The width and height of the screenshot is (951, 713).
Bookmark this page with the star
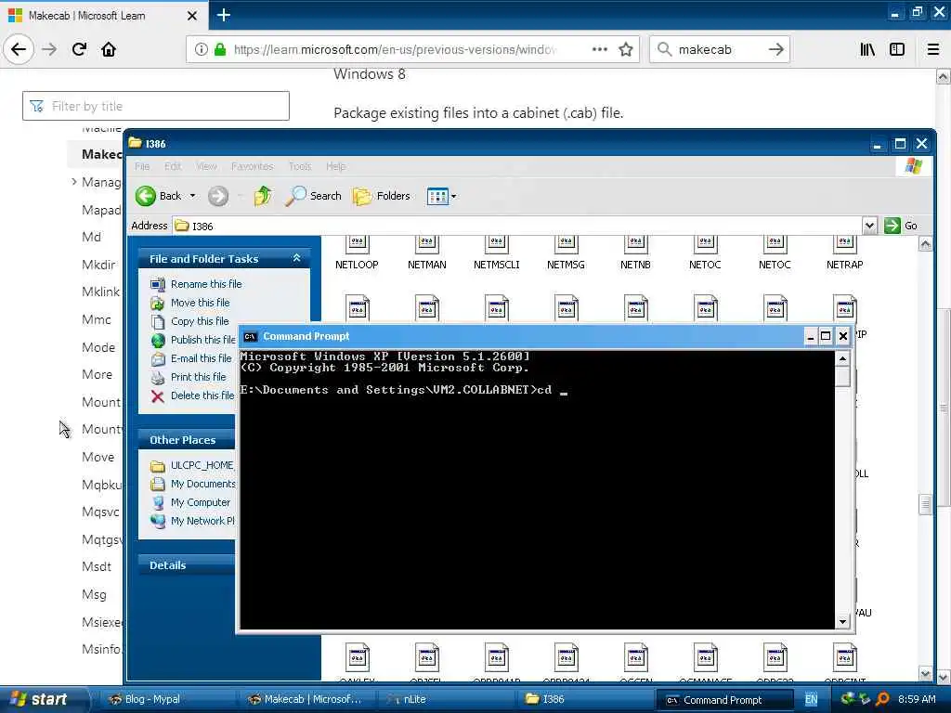(626, 49)
